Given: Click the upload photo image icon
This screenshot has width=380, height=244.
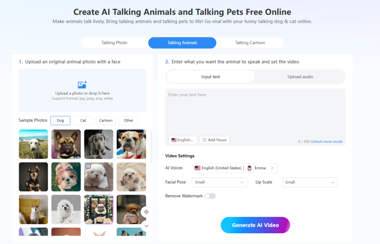Looking at the screenshot, I should click(x=82, y=85).
